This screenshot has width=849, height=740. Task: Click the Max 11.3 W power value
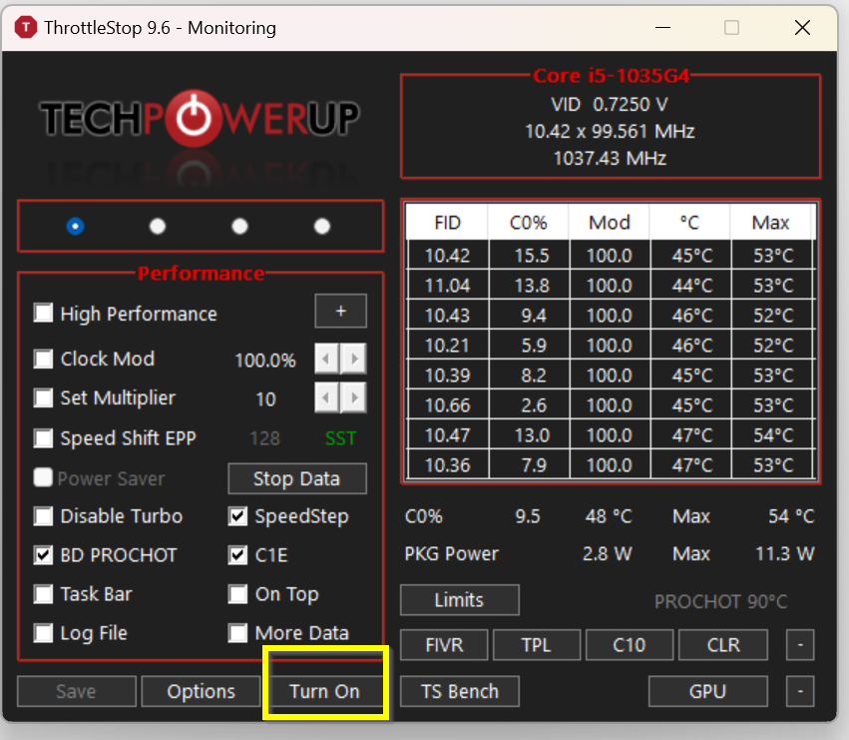click(x=784, y=553)
